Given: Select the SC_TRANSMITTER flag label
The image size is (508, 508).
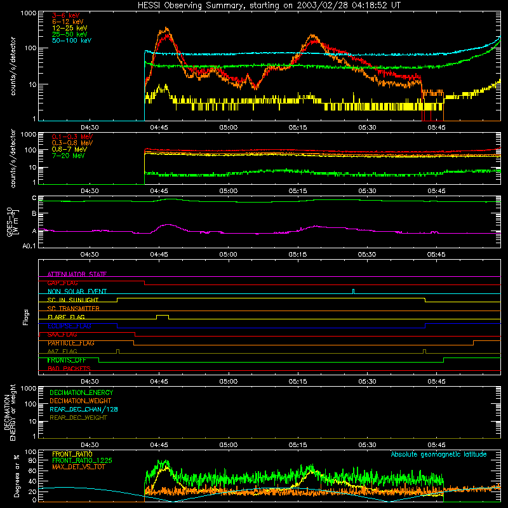Looking at the screenshot, I should pos(73,309).
